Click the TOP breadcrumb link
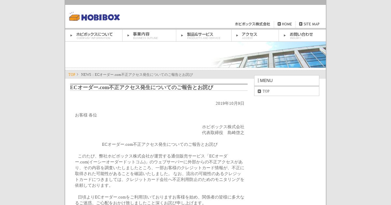The width and height of the screenshot is (391, 205). 72,75
